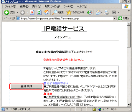This screenshot has height=112, width=132.
Task: Click the Print toolbar icon
Action: pos(107,13)
